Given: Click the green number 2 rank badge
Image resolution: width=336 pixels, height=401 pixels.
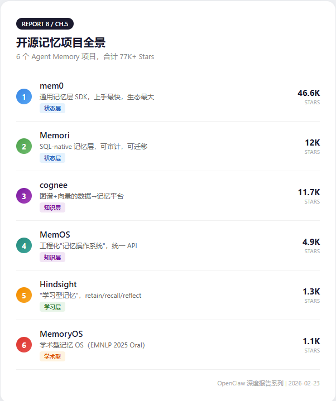Looking at the screenshot, I should 24,147.
